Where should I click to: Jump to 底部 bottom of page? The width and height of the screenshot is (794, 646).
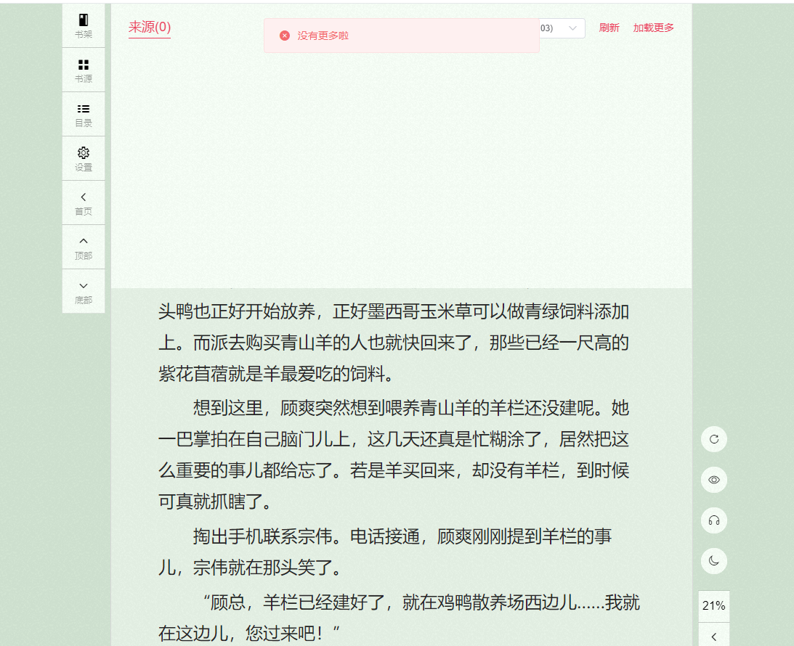(x=84, y=291)
